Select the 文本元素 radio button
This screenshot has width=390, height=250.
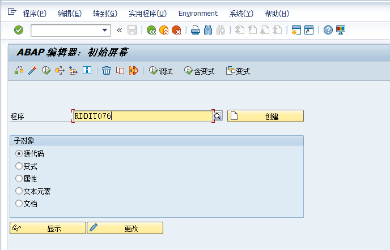pyautogui.click(x=19, y=191)
